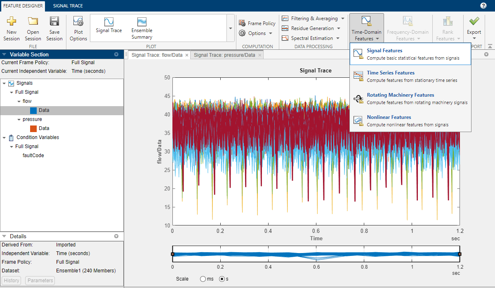Viewport: 495px width, 288px height.
Task: Expand the plot gallery dropdown arrow
Action: pos(230,28)
